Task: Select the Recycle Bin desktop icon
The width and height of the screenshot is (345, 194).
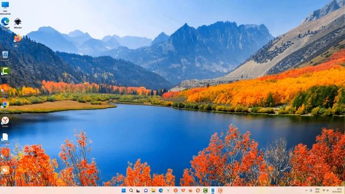Action: coord(5,54)
